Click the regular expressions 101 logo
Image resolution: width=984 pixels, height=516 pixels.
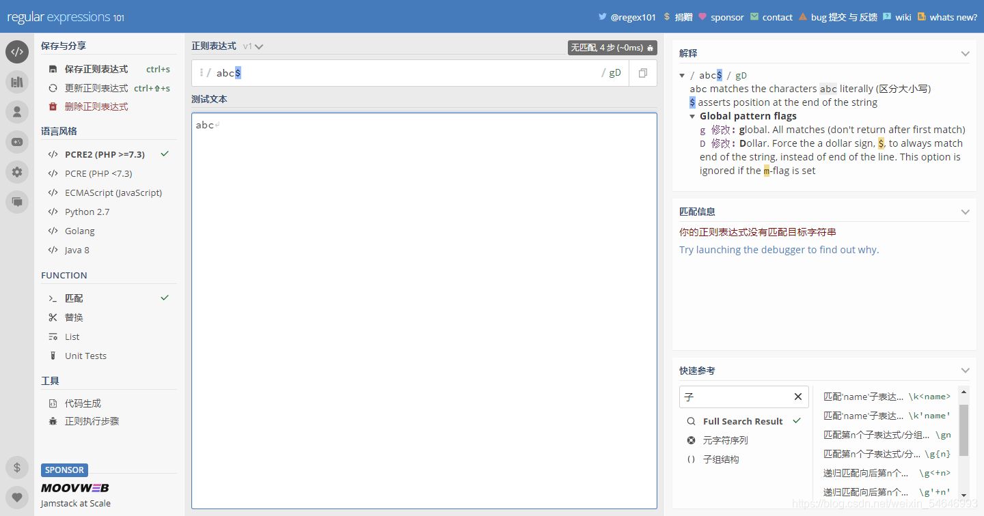(x=66, y=17)
